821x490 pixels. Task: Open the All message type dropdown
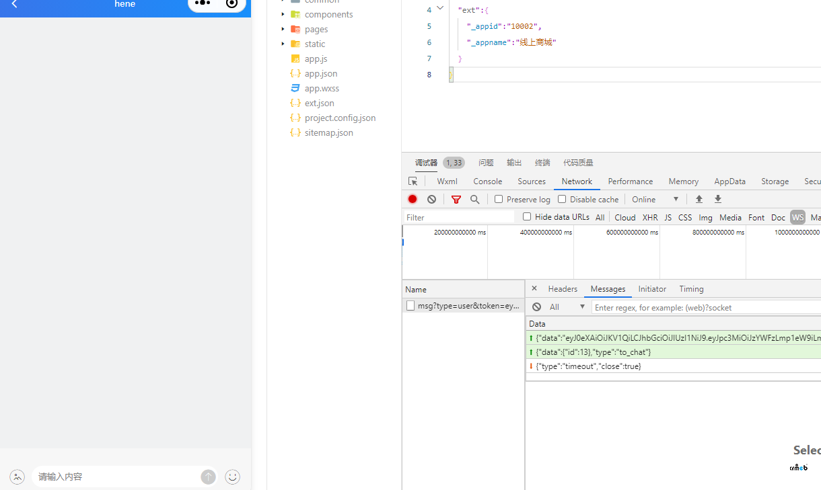pos(567,307)
